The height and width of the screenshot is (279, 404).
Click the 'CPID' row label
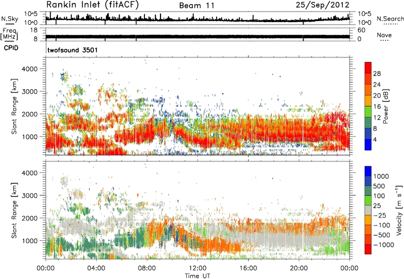[11, 48]
